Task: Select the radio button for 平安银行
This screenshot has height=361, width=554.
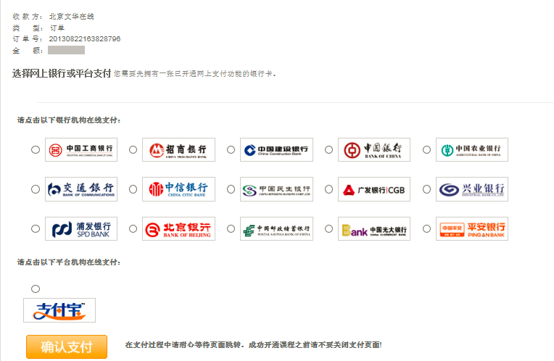Action: [x=426, y=229]
